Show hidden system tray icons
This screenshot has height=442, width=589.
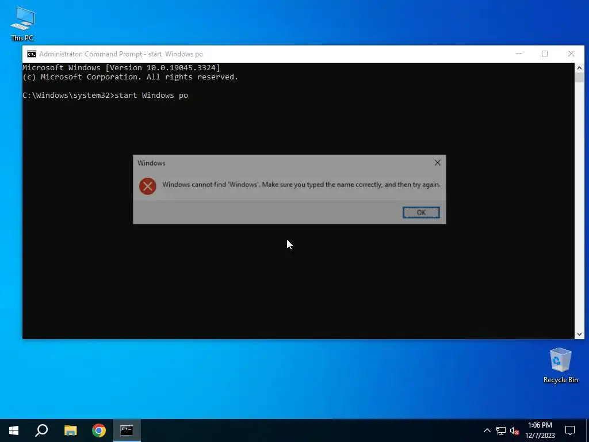(487, 430)
